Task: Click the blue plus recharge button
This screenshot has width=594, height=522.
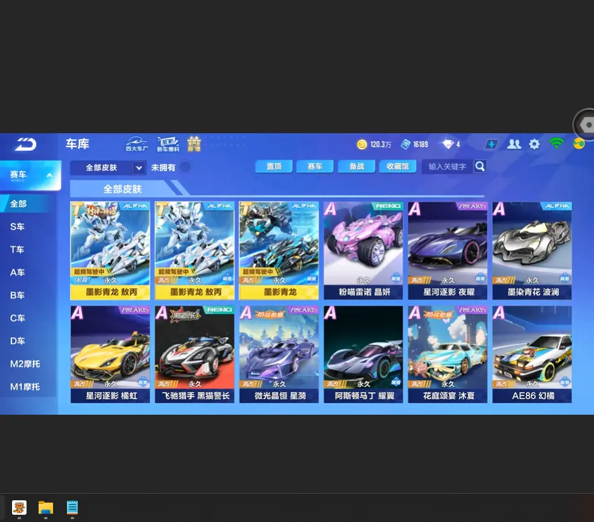Action: click(x=491, y=144)
